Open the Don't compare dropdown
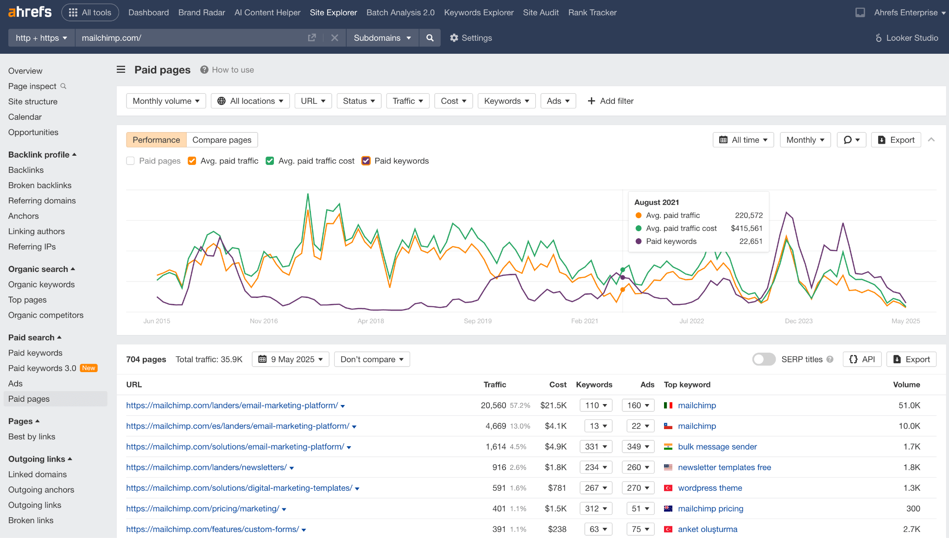Viewport: 949px width, 538px height. click(x=372, y=359)
